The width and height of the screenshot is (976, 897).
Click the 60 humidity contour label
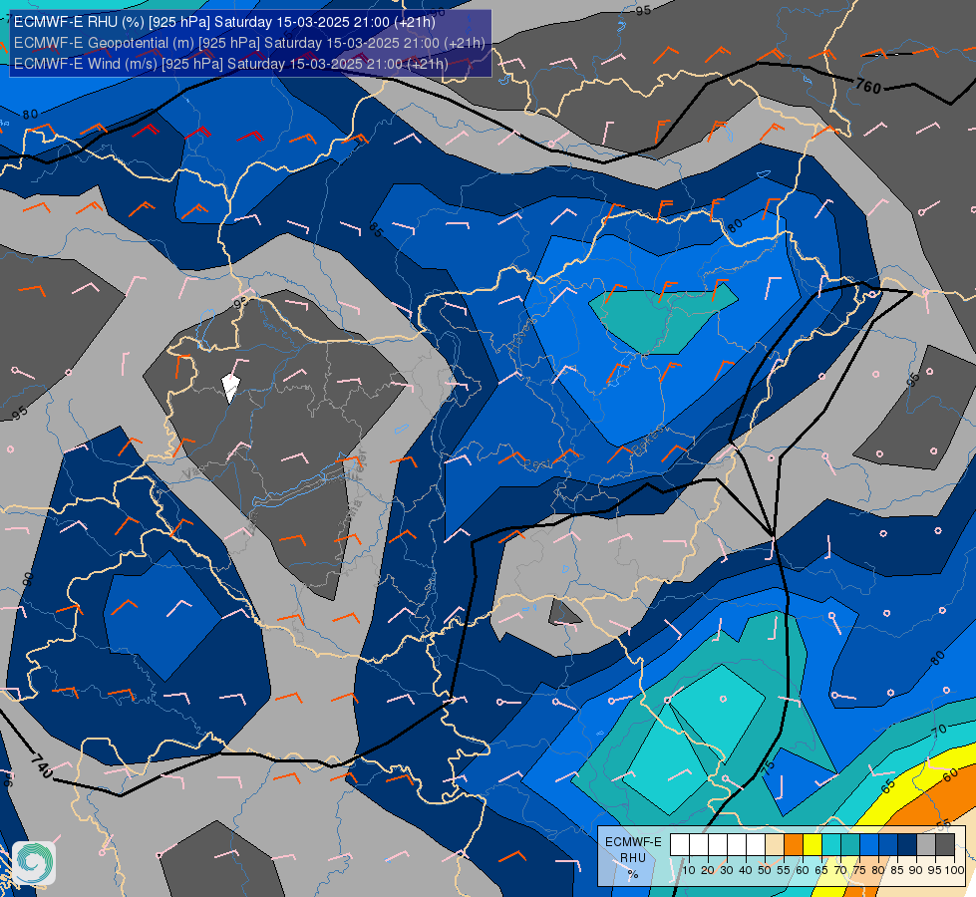(x=950, y=775)
